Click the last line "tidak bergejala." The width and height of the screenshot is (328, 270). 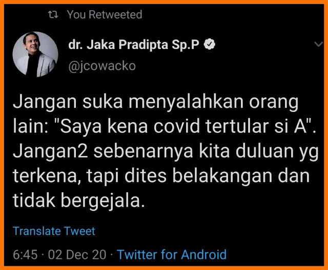tap(78, 201)
